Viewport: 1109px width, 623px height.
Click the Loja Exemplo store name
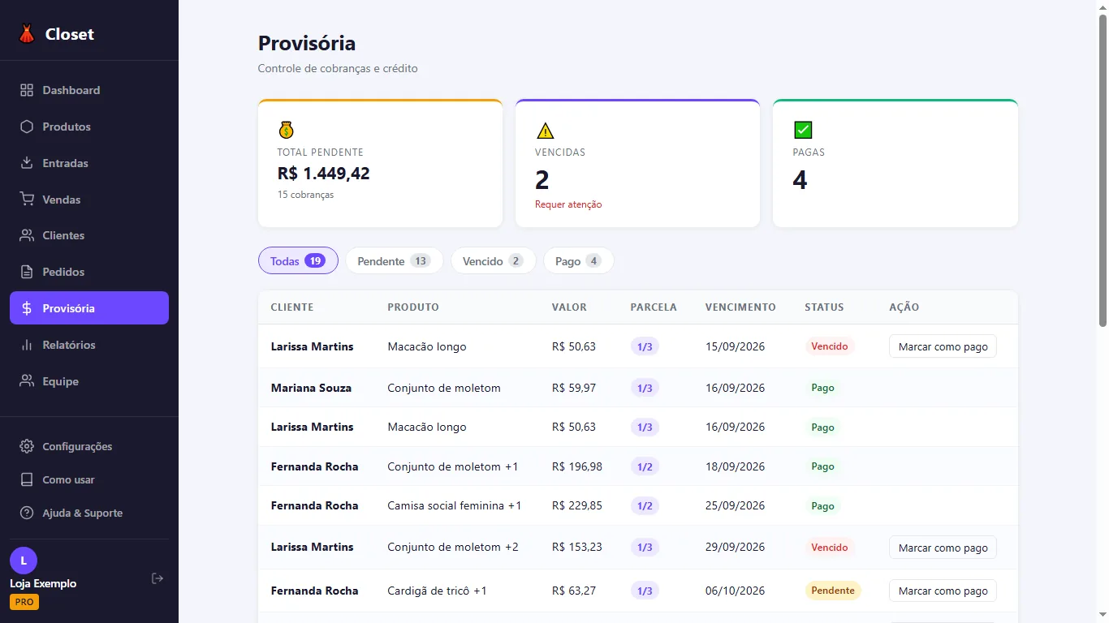[x=43, y=583]
